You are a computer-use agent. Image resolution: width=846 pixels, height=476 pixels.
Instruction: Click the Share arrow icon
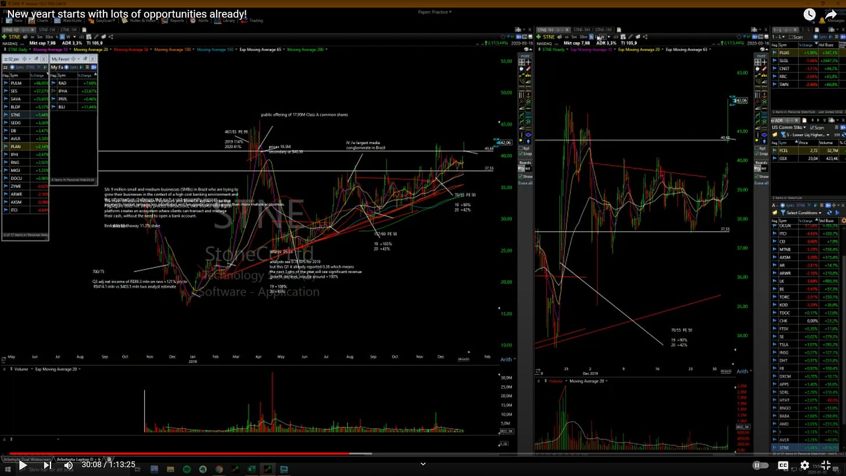coord(831,15)
